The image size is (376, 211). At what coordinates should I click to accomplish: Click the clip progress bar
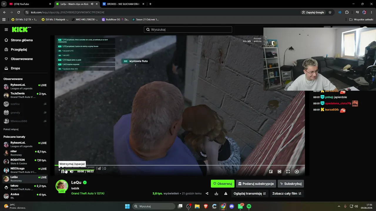click(x=179, y=166)
